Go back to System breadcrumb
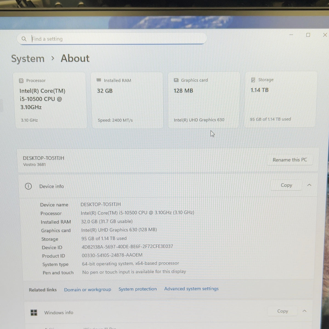Image resolution: width=329 pixels, height=329 pixels. click(x=28, y=59)
